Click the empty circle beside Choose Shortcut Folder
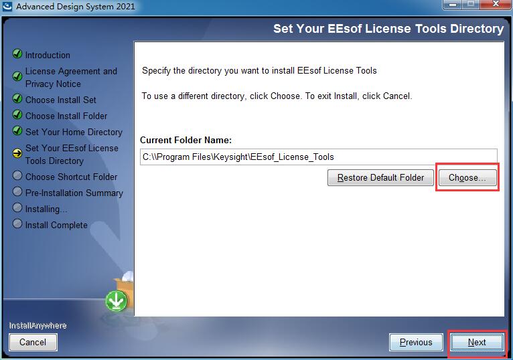Viewport: 513px width, 360px height. (17, 175)
